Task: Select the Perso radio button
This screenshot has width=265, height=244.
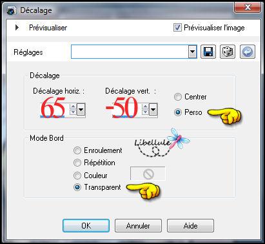Action: [x=178, y=112]
